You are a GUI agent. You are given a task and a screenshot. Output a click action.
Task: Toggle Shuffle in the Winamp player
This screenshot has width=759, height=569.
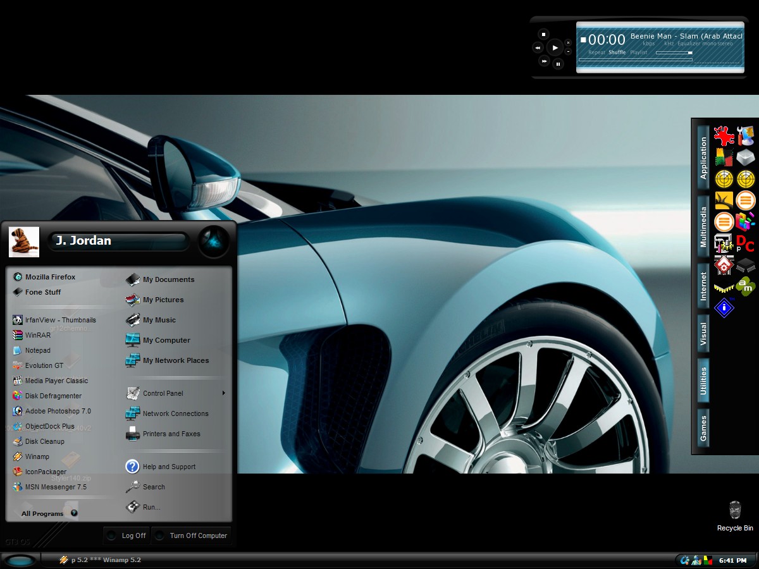617,52
